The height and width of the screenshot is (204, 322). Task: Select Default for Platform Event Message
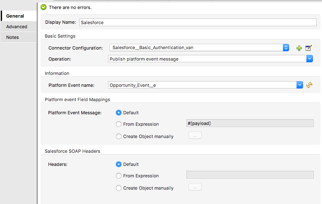click(119, 113)
